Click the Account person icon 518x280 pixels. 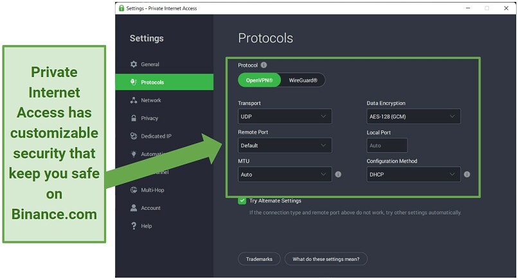(134, 208)
